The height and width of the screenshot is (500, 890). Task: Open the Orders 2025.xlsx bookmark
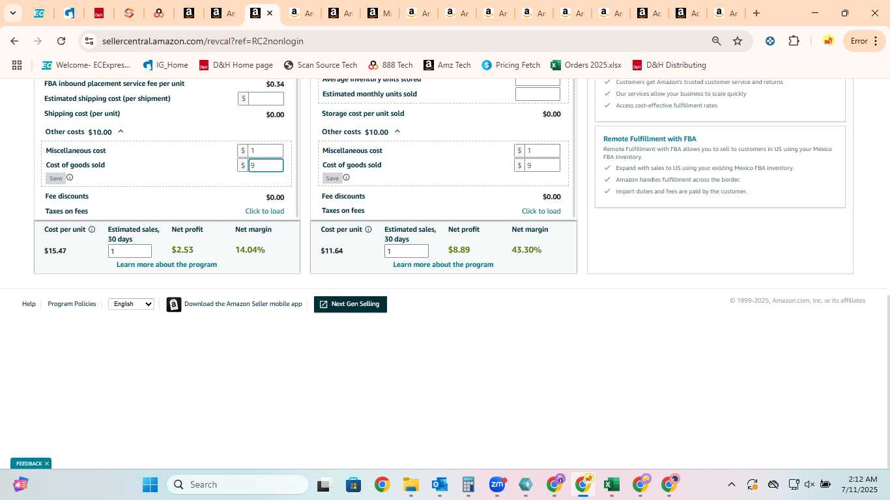coord(586,65)
